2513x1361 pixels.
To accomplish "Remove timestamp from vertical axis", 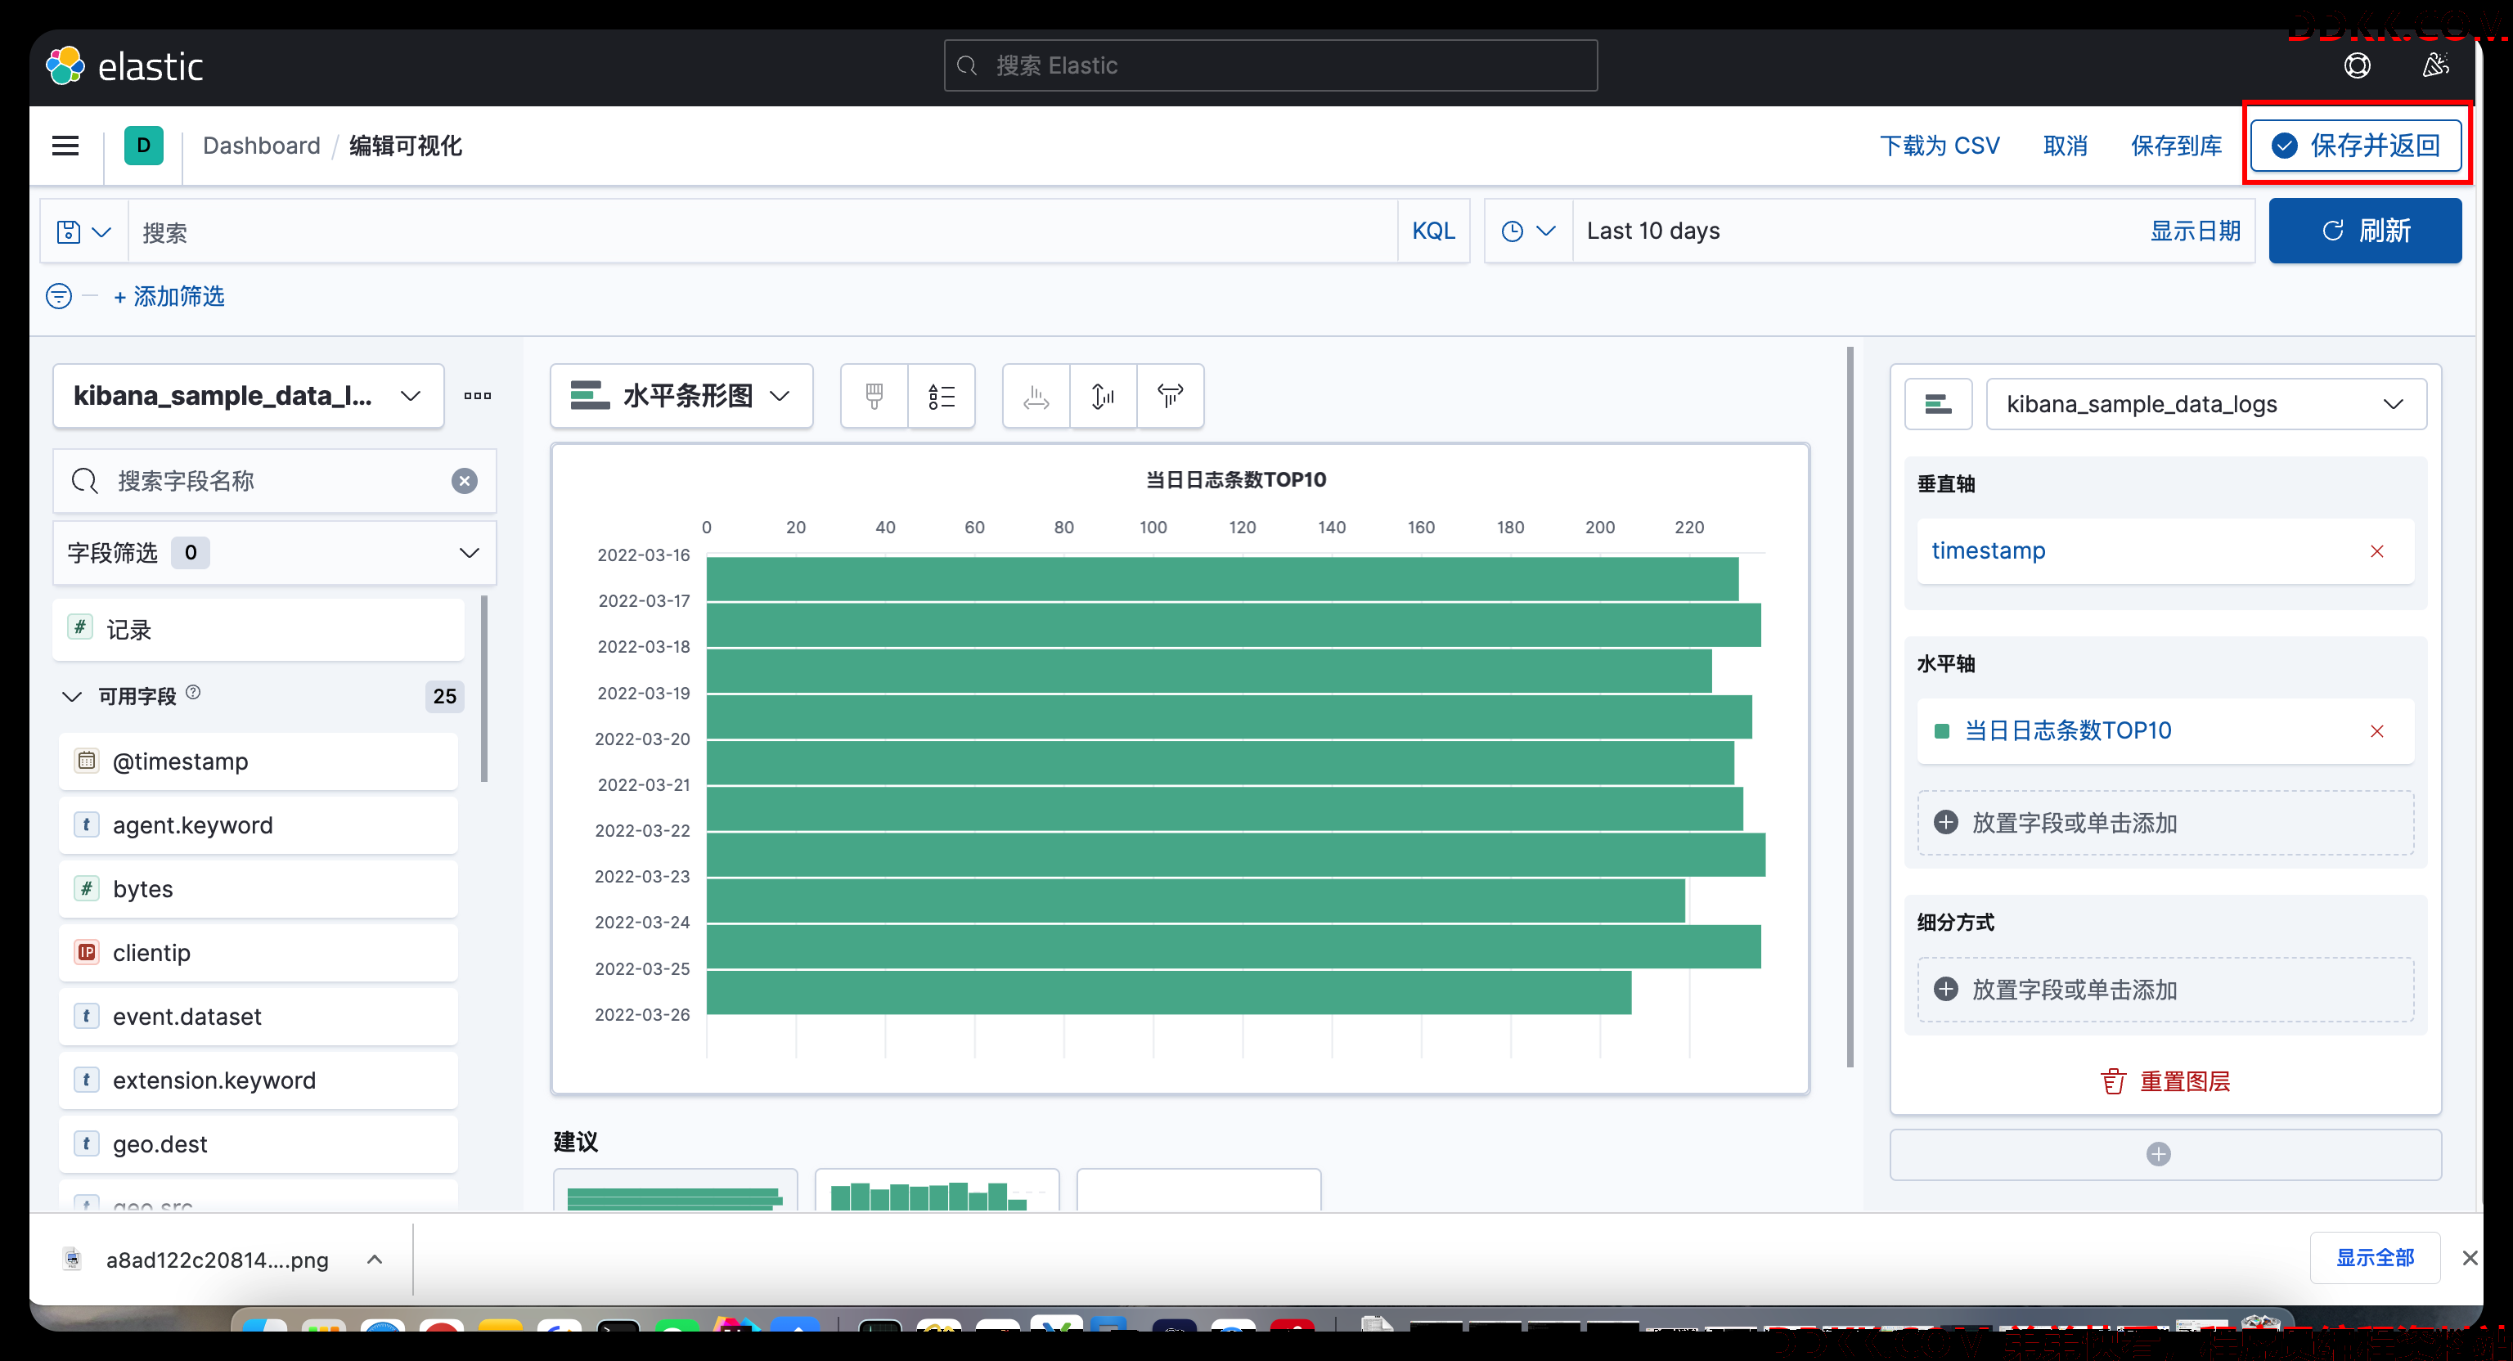I will click(2376, 551).
